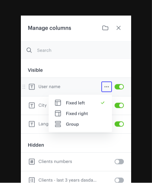Click the Clients numbers hash icon

[32, 162]
